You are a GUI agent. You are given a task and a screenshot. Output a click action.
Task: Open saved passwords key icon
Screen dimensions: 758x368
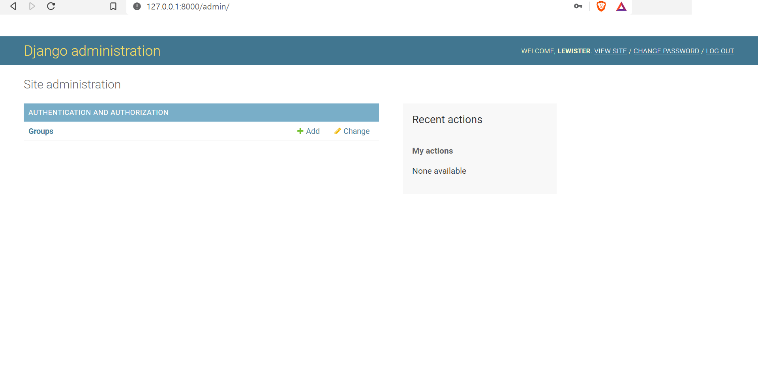(x=578, y=6)
